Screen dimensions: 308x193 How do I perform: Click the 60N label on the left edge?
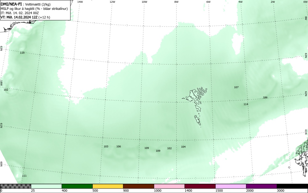[1, 164]
